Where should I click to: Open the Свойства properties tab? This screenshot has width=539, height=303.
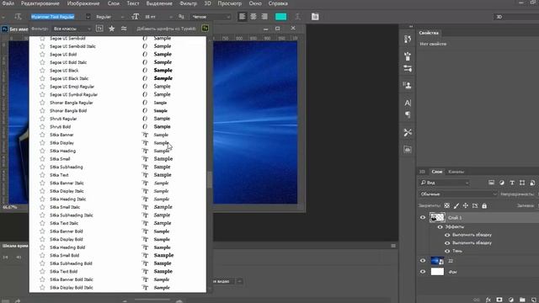click(429, 33)
